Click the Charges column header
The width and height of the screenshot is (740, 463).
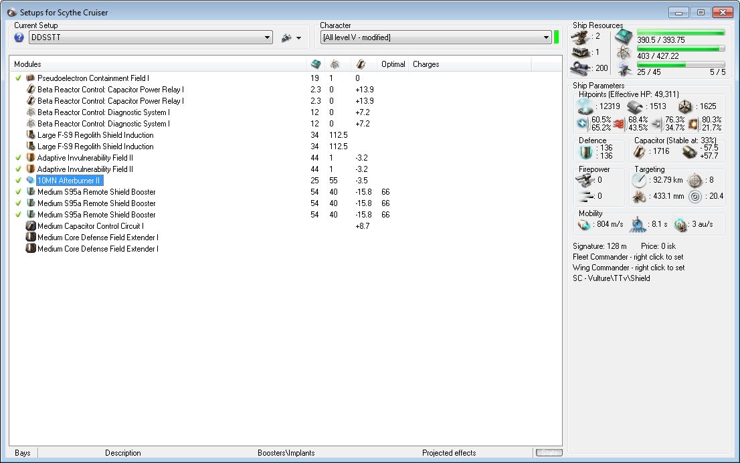[x=470, y=64]
